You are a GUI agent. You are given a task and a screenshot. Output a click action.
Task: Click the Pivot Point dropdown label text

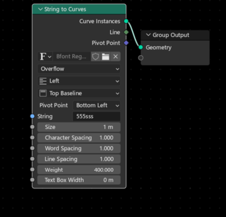[x=53, y=105]
